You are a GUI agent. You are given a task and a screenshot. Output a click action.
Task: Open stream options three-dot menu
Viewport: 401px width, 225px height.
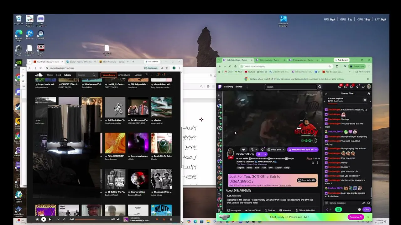pyautogui.click(x=318, y=163)
